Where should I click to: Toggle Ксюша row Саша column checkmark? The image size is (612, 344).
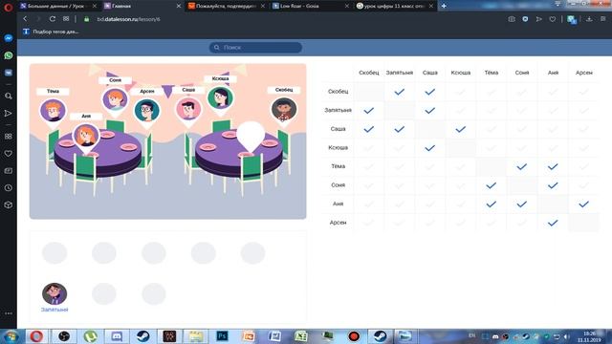[429, 148]
